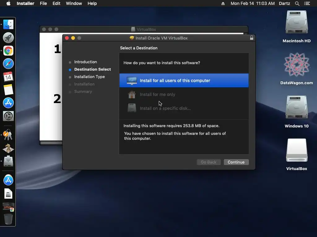Open the Installer menu
The image size is (317, 237).
click(25, 3)
